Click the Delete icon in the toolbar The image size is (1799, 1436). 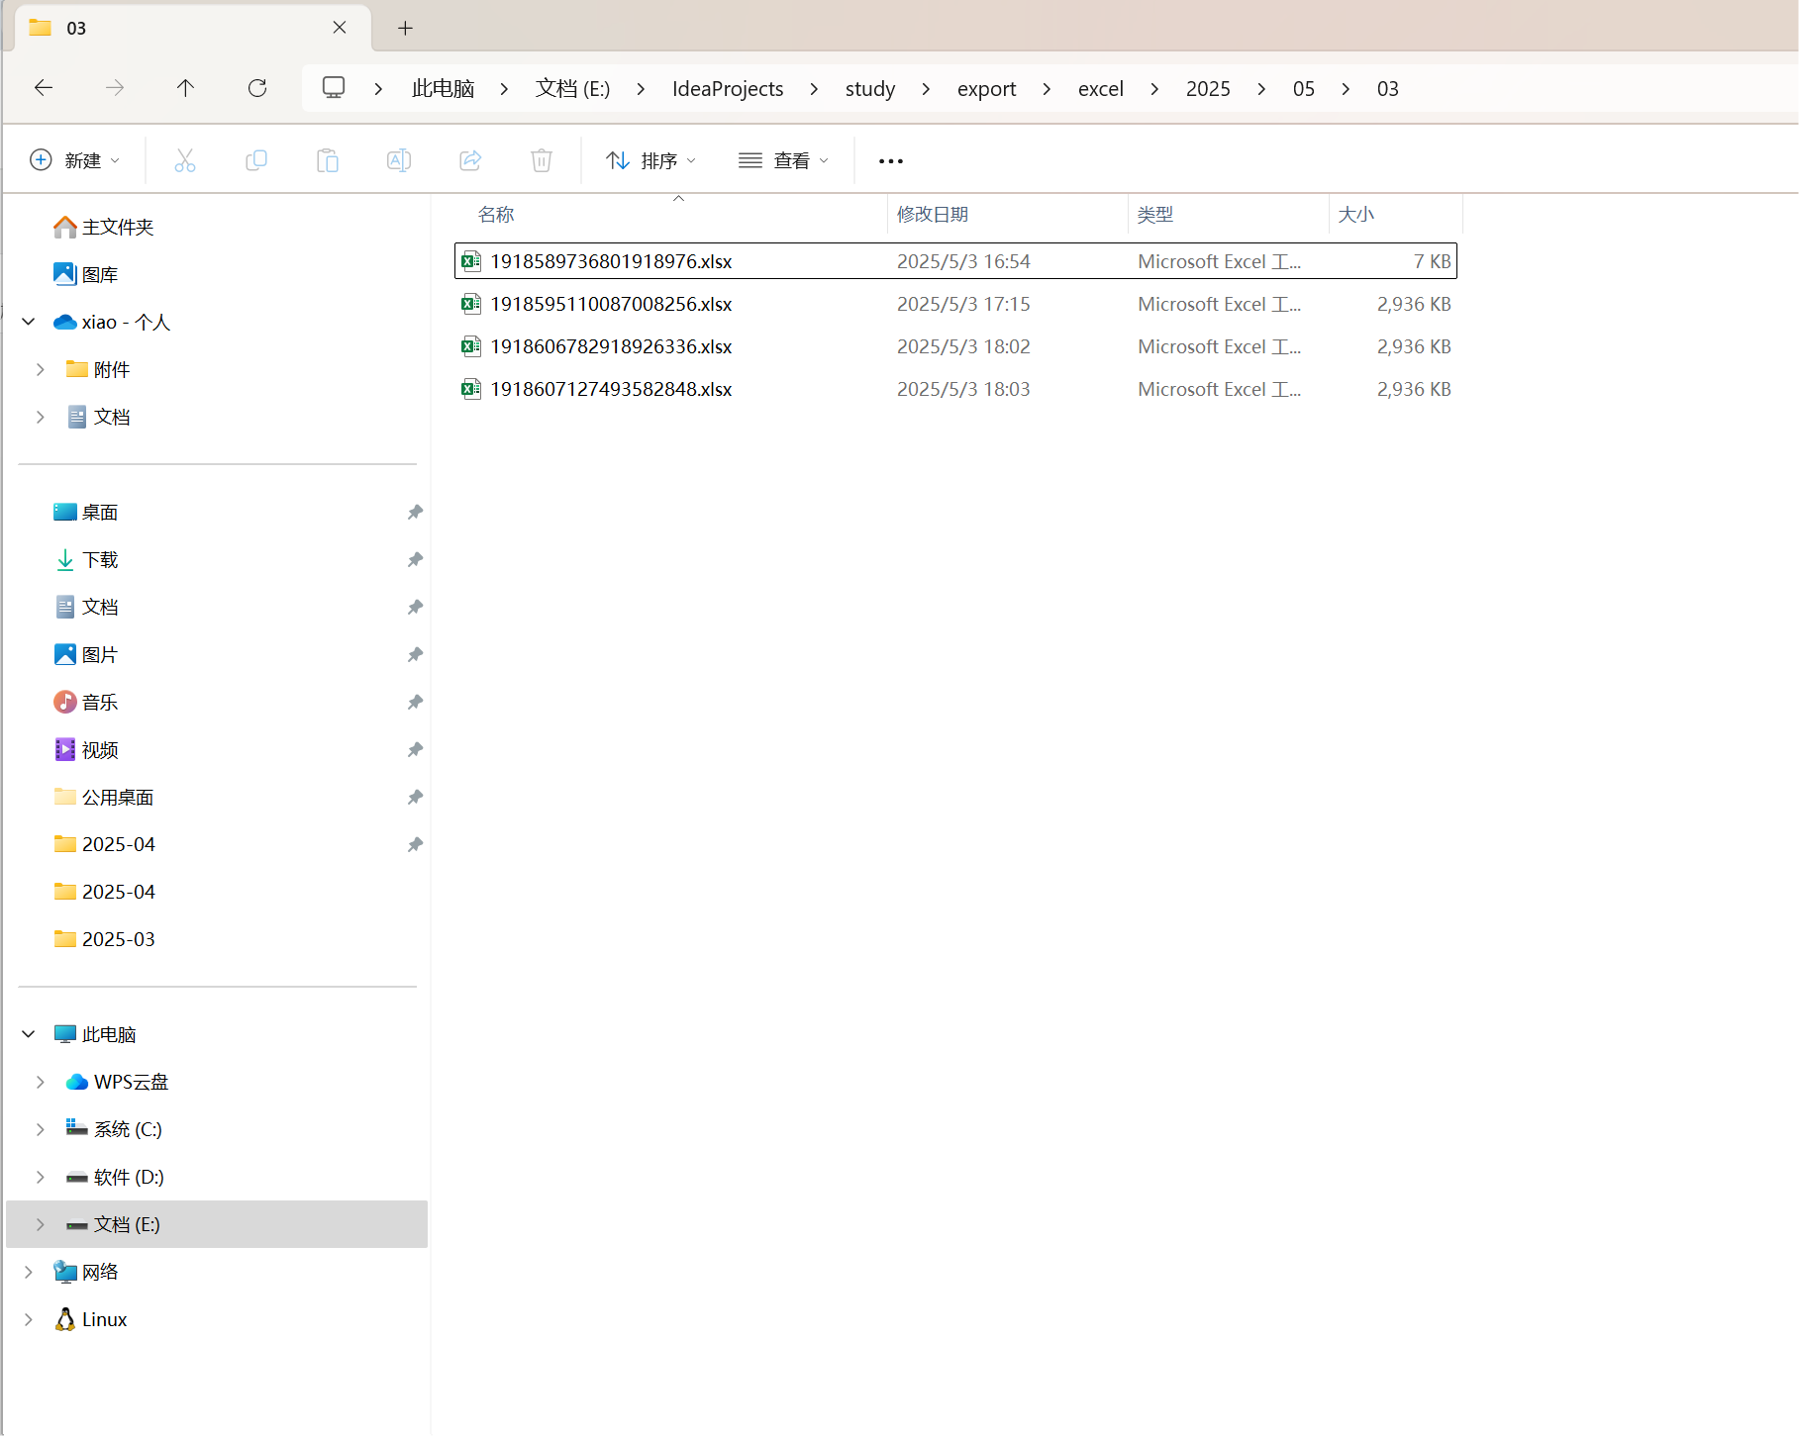point(541,159)
